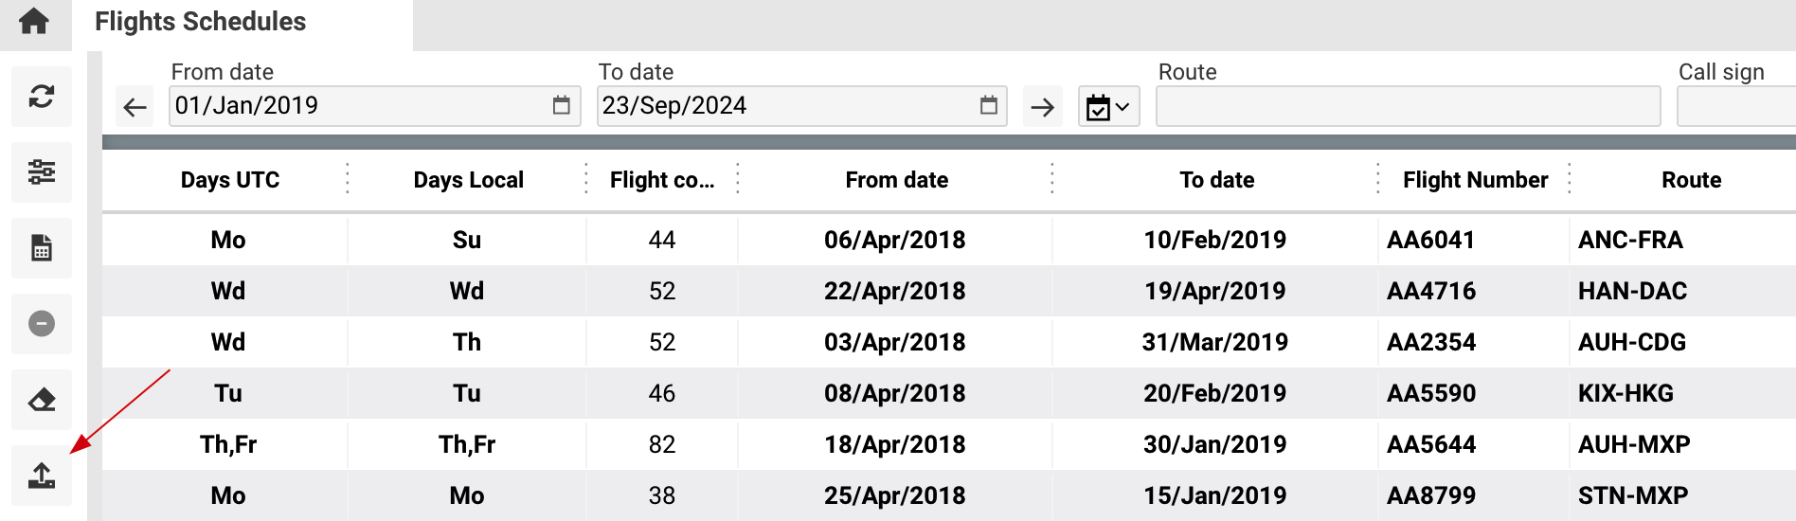This screenshot has height=521, width=1796.
Task: Open the From date calendar picker
Action: (562, 105)
